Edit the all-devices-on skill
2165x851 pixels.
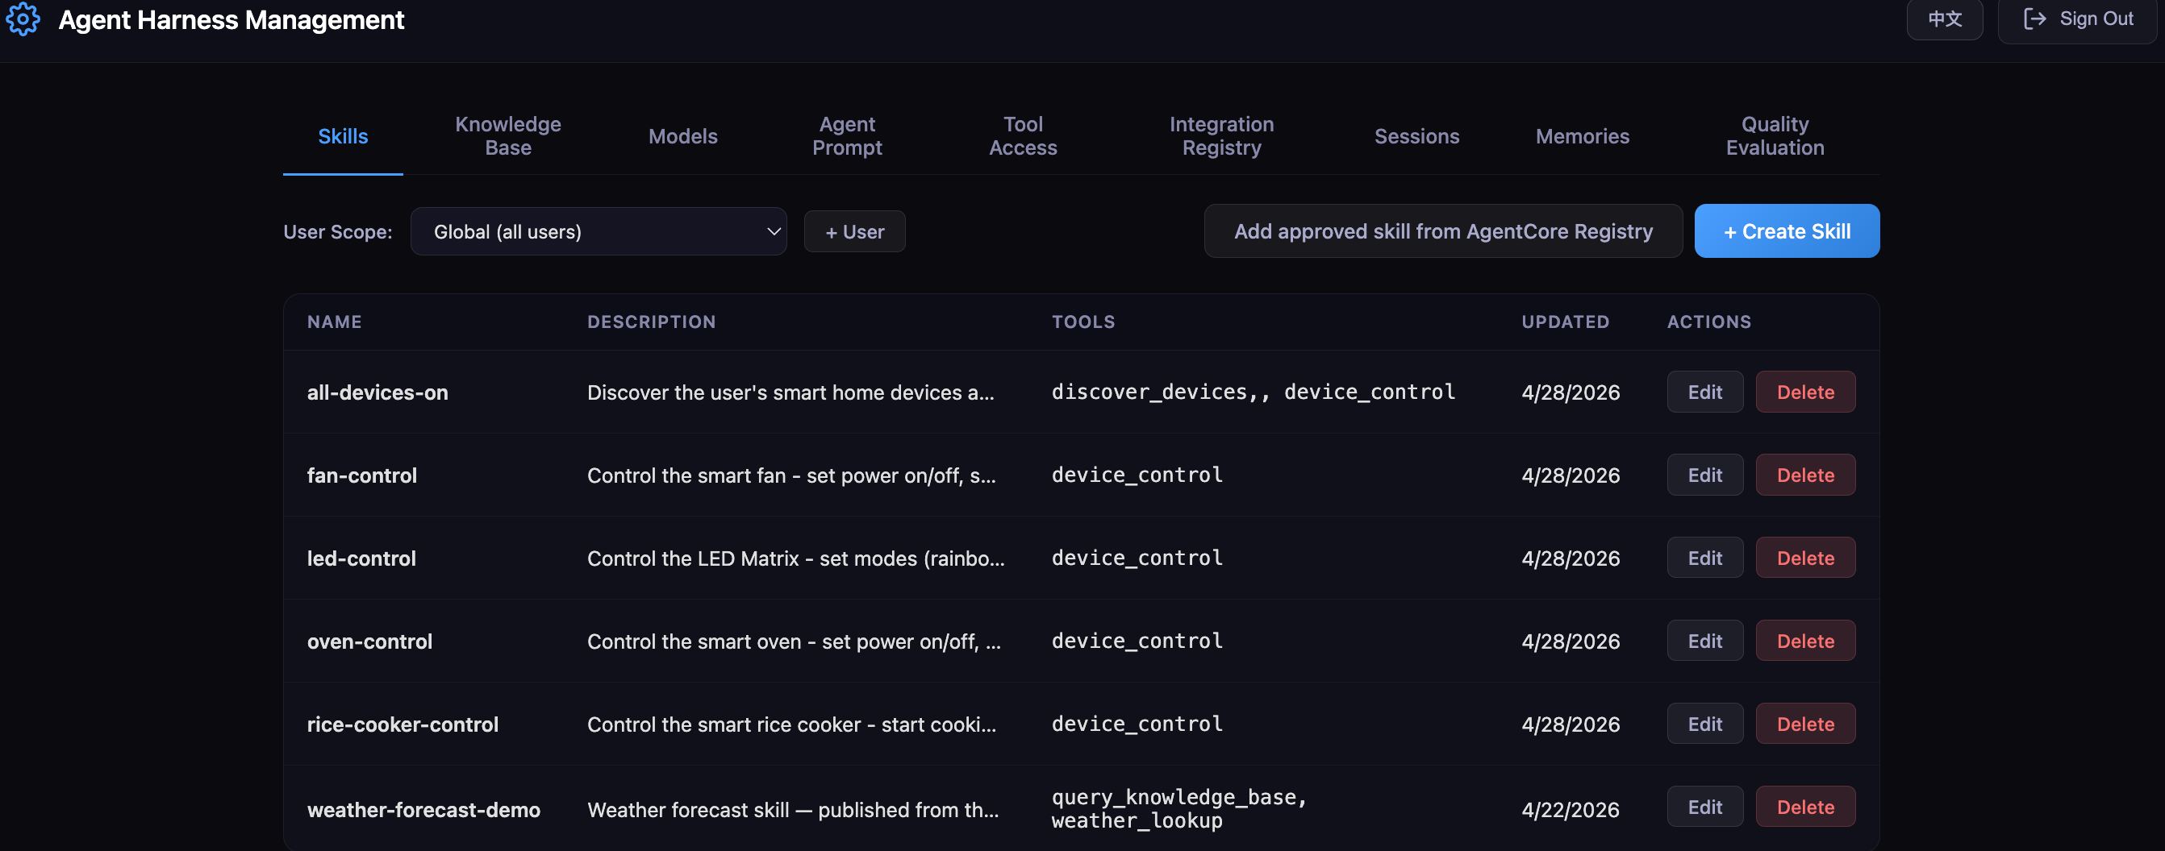1704,392
